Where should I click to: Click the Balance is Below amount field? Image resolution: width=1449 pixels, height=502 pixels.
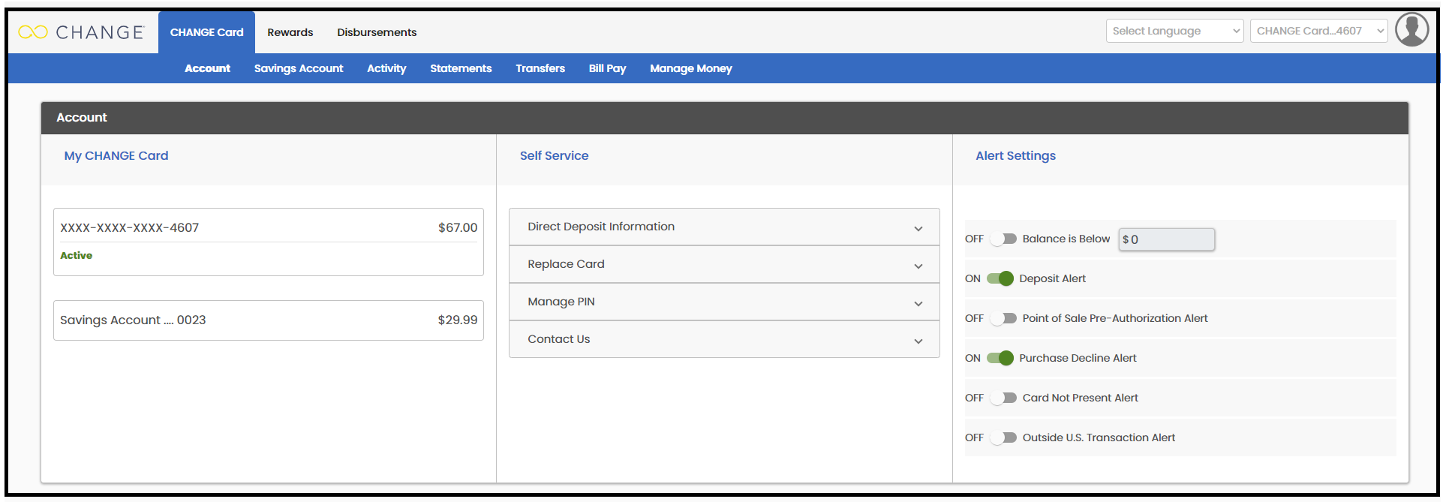(1167, 239)
